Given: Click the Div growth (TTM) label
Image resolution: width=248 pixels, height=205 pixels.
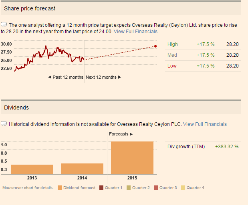Looking at the screenshot, I should (x=186, y=147).
